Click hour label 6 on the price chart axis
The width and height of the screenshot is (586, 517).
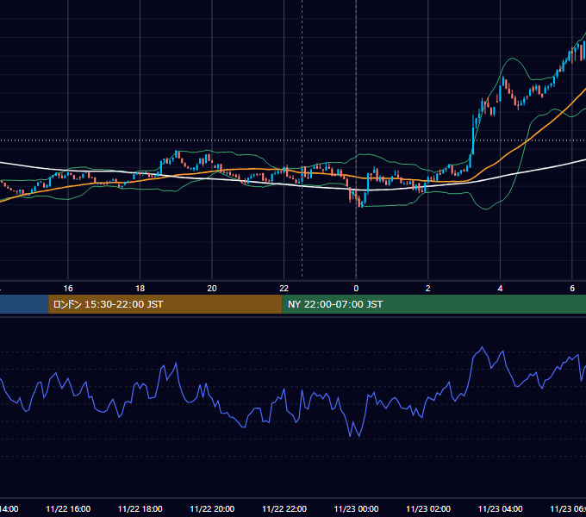[572, 289]
